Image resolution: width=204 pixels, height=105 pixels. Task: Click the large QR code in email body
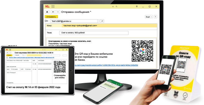coord(142,51)
